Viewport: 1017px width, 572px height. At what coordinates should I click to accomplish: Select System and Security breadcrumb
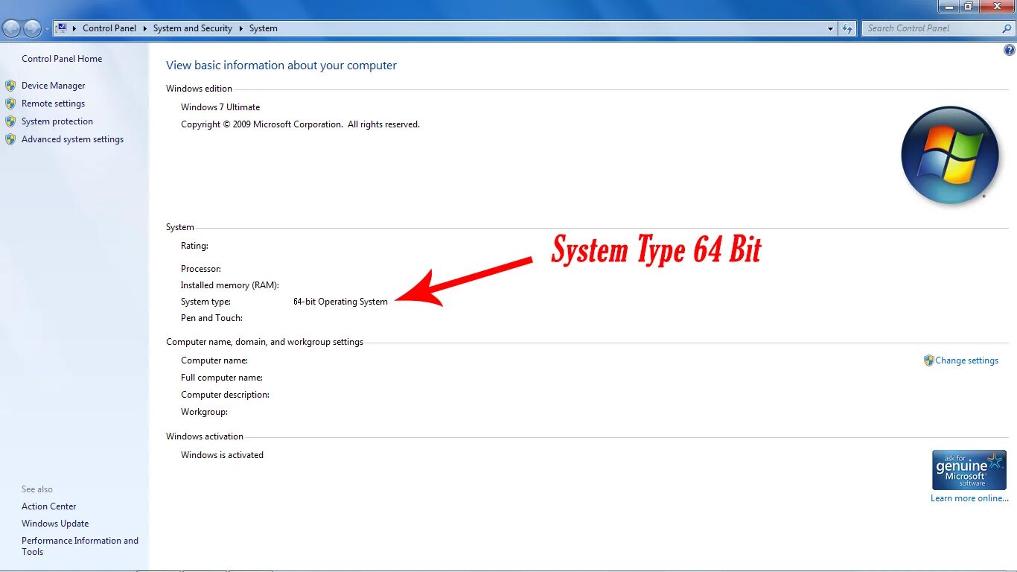coord(193,28)
